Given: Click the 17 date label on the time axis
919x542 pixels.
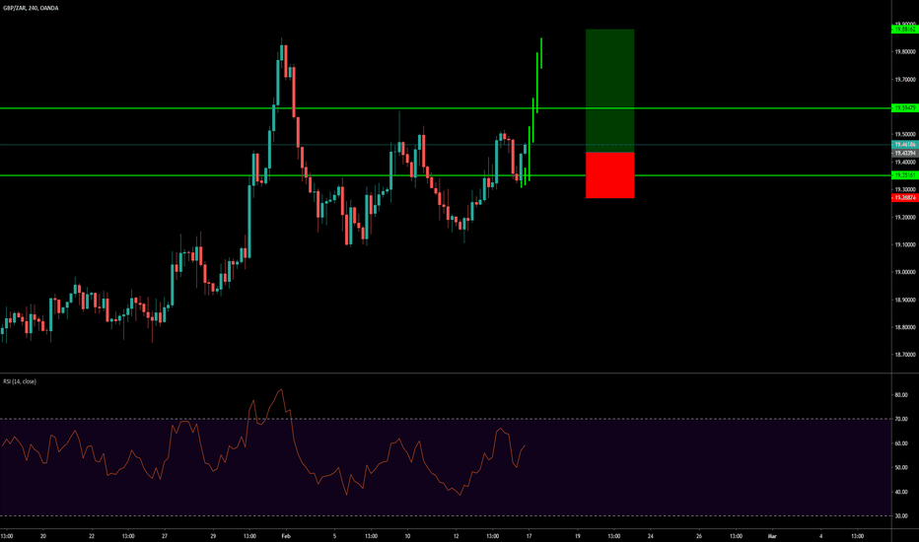Looking at the screenshot, I should (529, 536).
